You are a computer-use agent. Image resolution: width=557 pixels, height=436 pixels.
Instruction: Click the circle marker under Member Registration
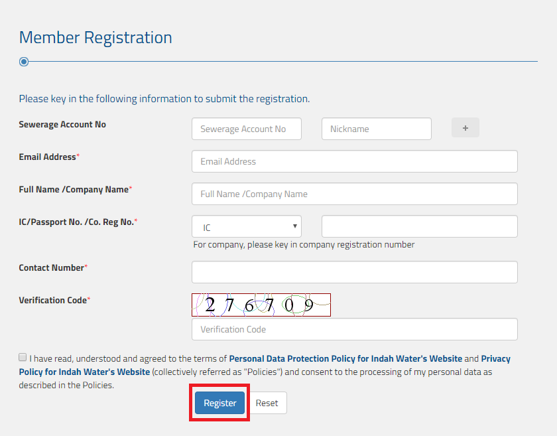click(x=24, y=62)
